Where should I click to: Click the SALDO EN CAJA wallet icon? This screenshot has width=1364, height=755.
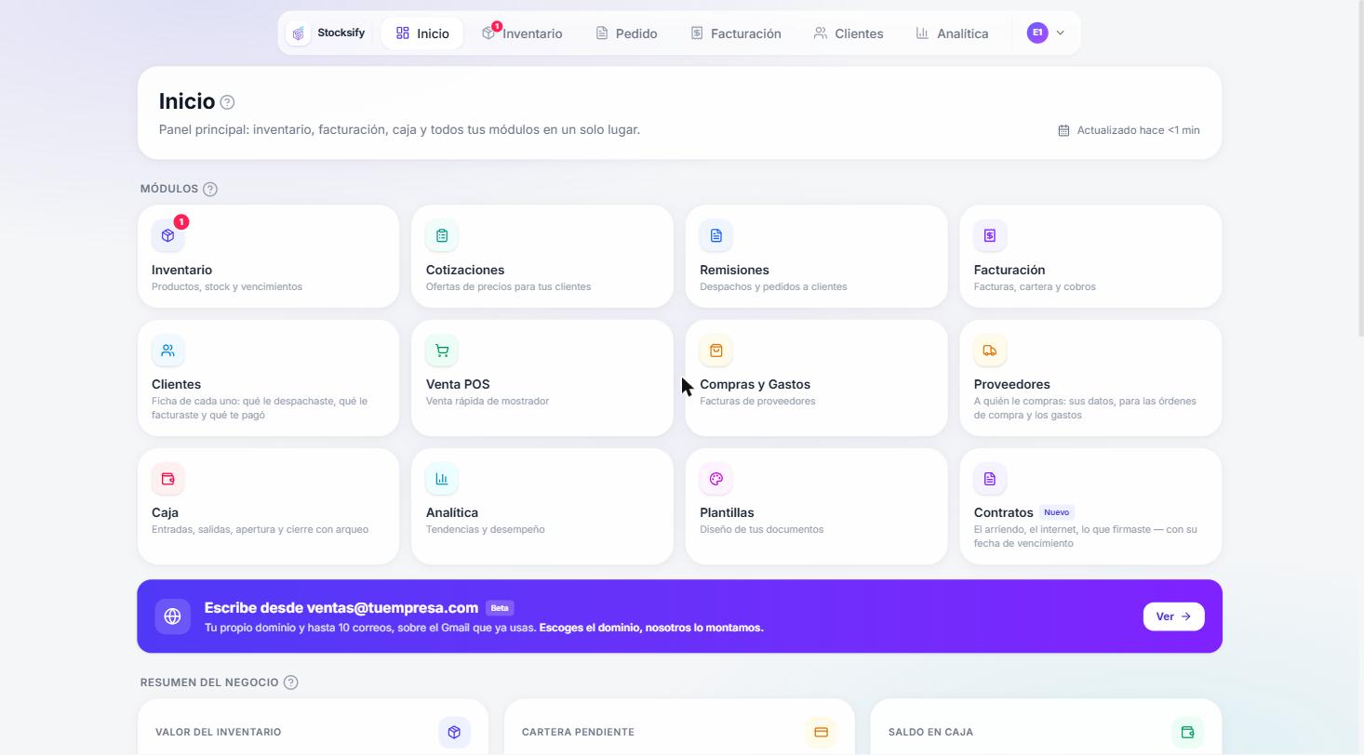click(x=1187, y=732)
